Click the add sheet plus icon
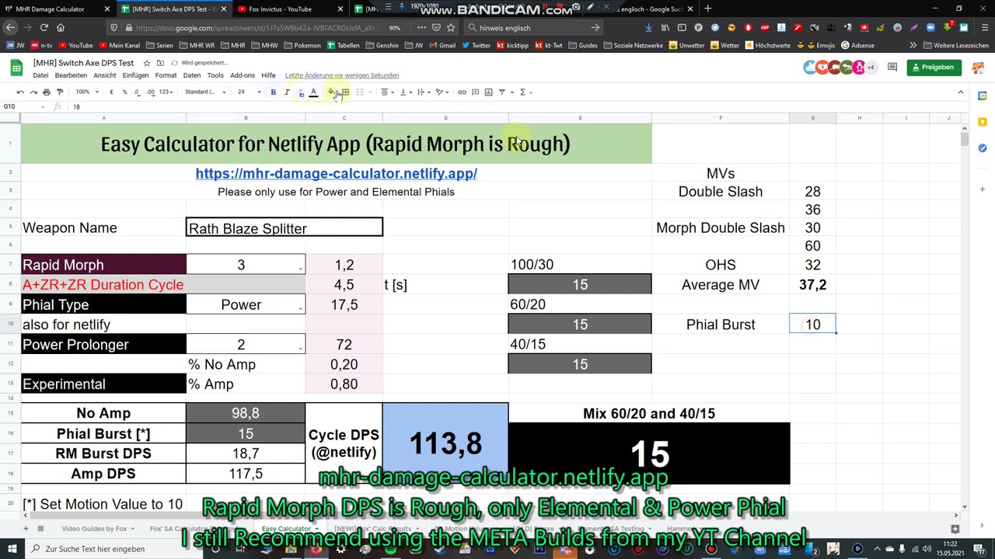The width and height of the screenshot is (995, 559). (x=26, y=529)
